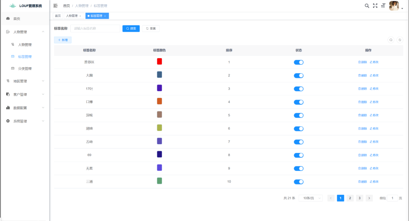Click the 首页 dashboard icon in the sidebar
The height and width of the screenshot is (221, 409).
coord(8,18)
